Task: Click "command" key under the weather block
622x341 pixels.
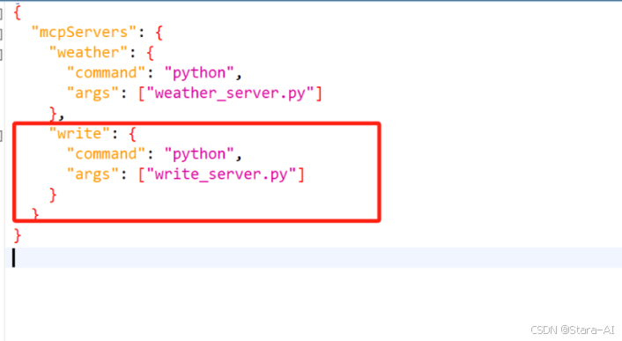Action: [106, 73]
